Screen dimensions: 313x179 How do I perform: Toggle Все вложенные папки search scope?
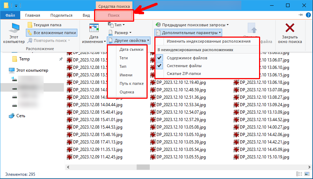pos(51,33)
